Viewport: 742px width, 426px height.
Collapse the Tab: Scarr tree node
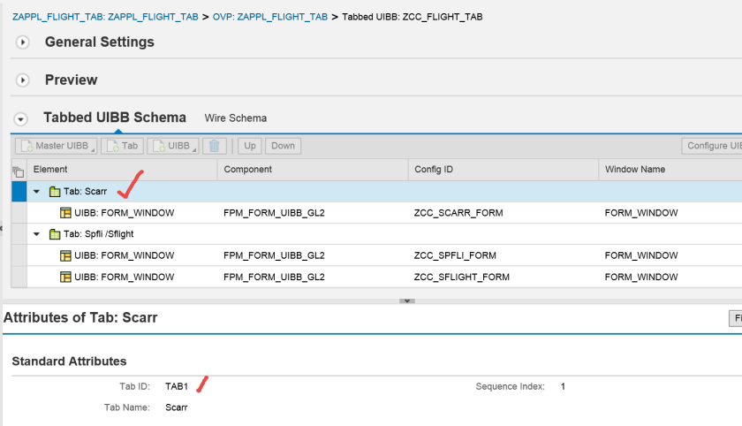[36, 192]
